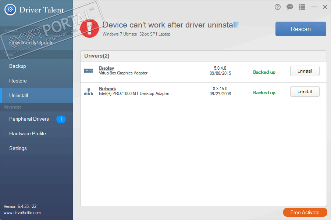This screenshot has height=220, width=331.
Task: Click Intel(R) PRO/1000 MT Desktop Adapter text
Action: coord(134,93)
